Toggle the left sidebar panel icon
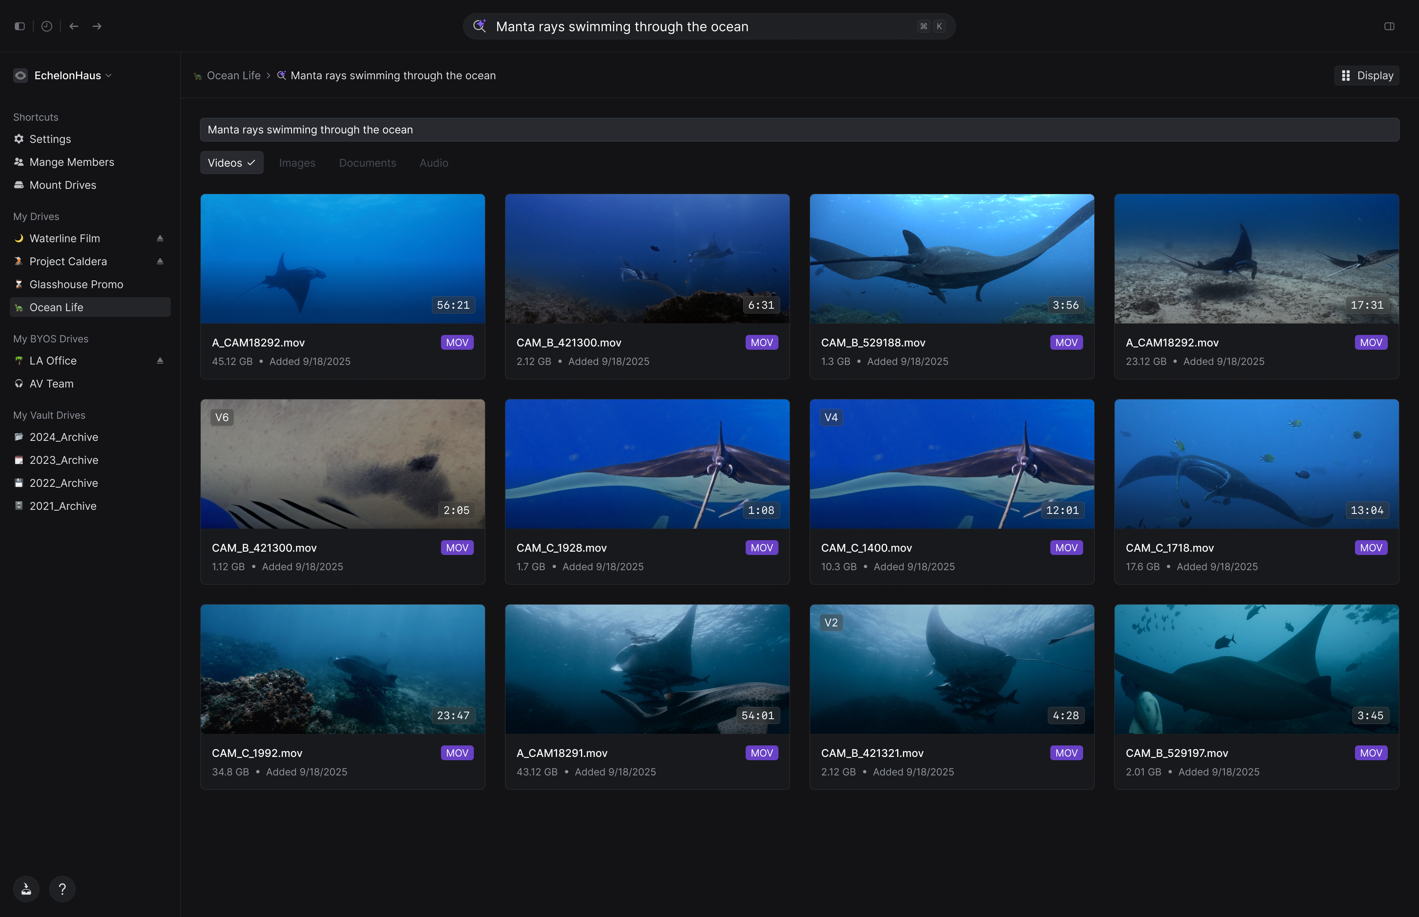 pyautogui.click(x=20, y=26)
